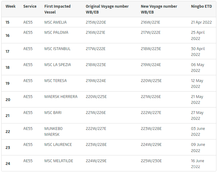The image size is (217, 172).
Task: Click the Ningbo ETD column header
Action: (201, 6)
